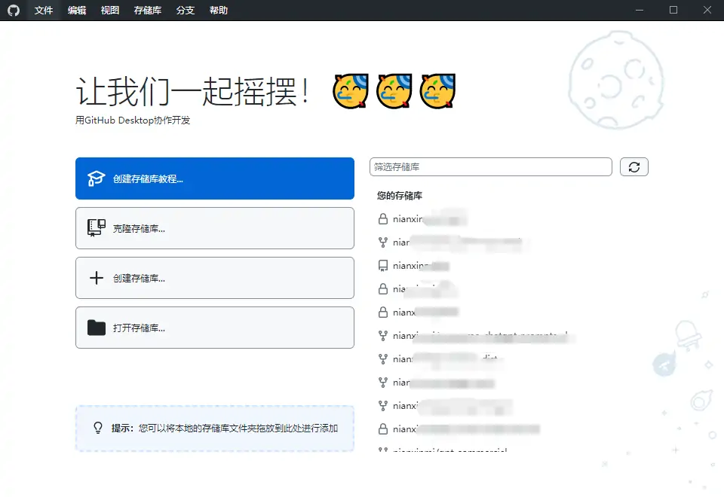Open the 帮助 menu
This screenshot has width=724, height=497.
click(x=218, y=10)
